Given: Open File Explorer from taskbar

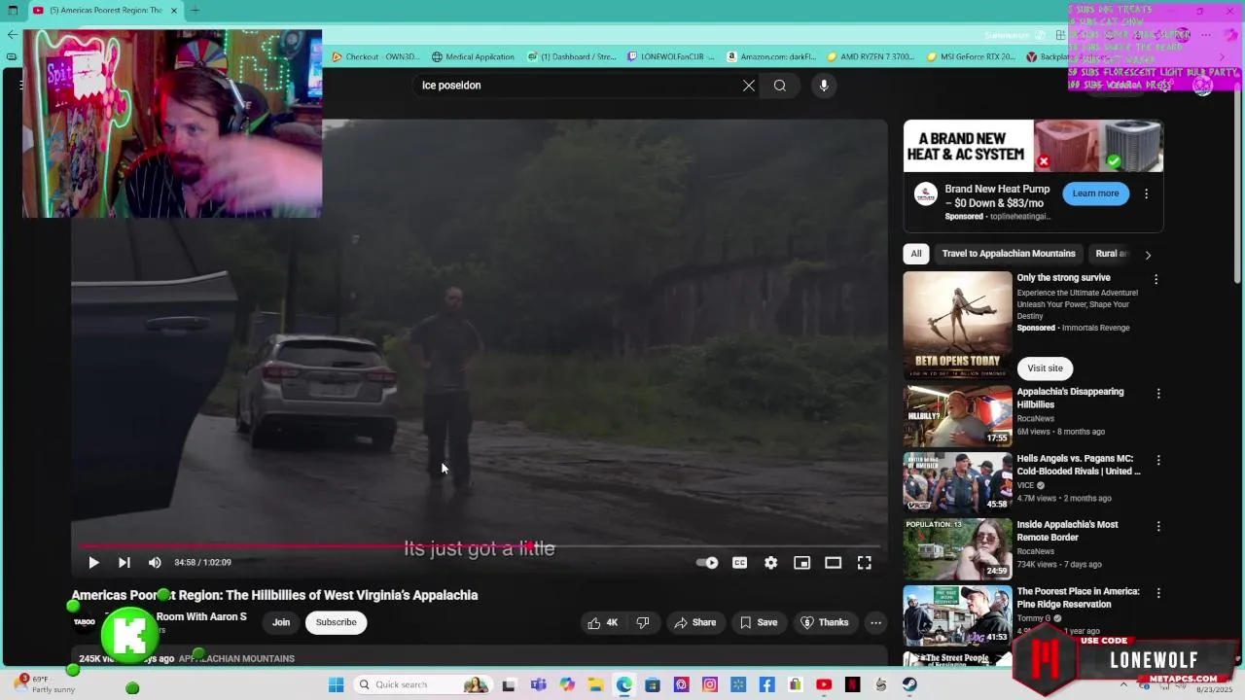Looking at the screenshot, I should [595, 684].
